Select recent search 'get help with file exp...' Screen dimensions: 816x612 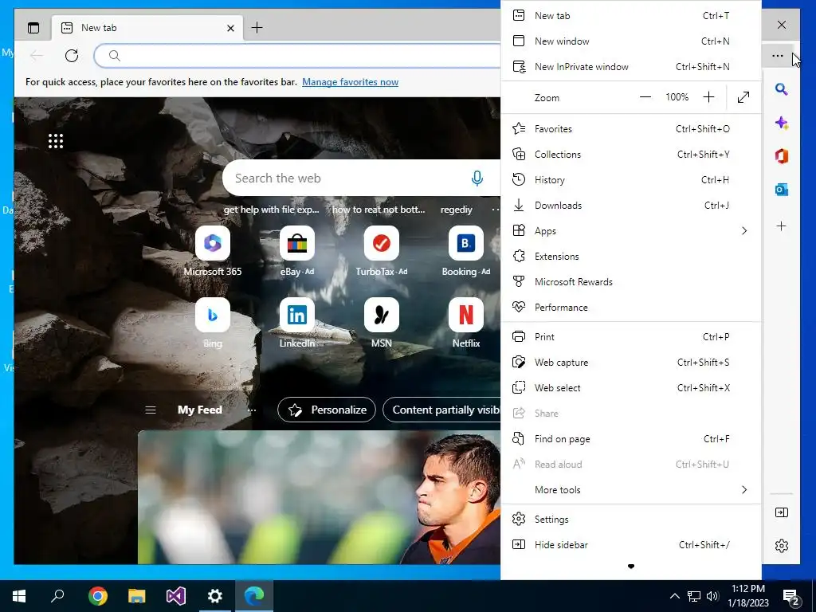[271, 210]
